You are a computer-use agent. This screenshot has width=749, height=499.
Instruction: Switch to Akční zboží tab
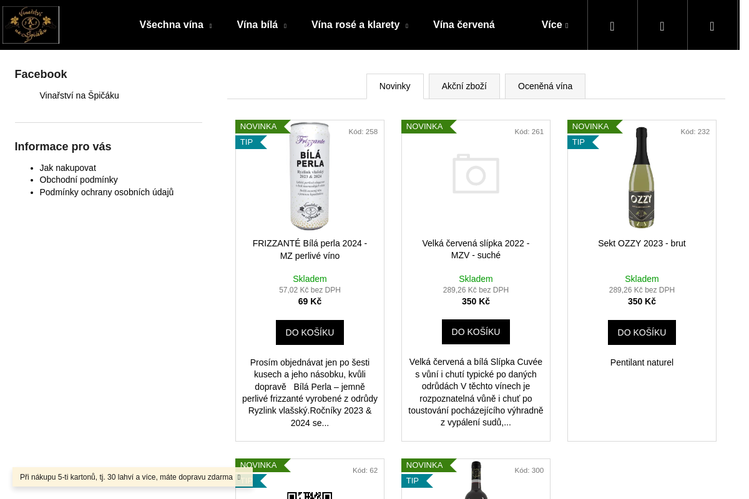pos(464,86)
